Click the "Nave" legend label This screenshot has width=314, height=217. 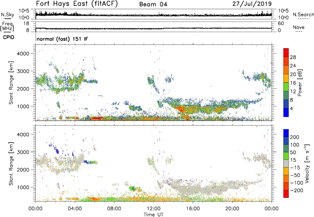(x=299, y=27)
